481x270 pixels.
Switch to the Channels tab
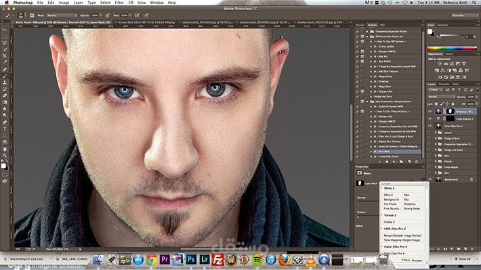[x=444, y=84]
